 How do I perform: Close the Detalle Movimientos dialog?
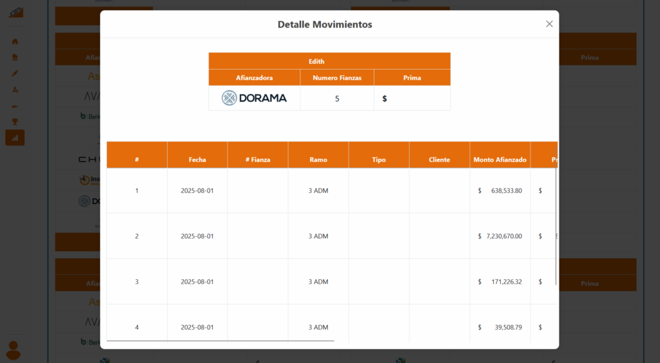(x=549, y=24)
